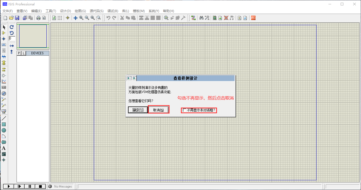Select the Component mode tool
Screen dimensions: 361x190
click(x=4, y=33)
